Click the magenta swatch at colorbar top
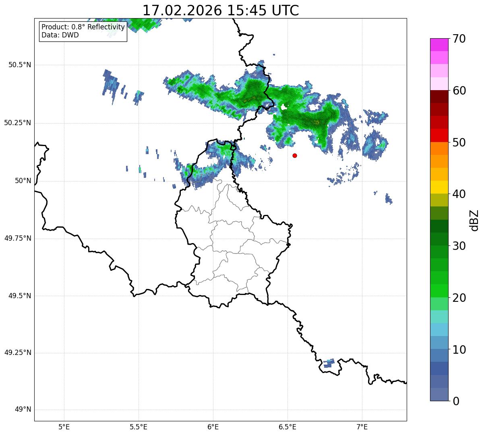484x435 pixels. pyautogui.click(x=439, y=45)
